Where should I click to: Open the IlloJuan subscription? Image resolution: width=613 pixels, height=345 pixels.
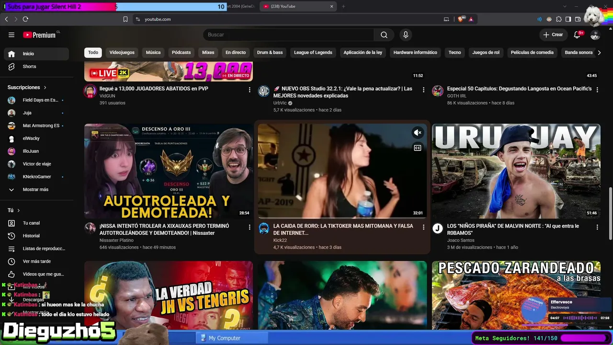click(36, 151)
